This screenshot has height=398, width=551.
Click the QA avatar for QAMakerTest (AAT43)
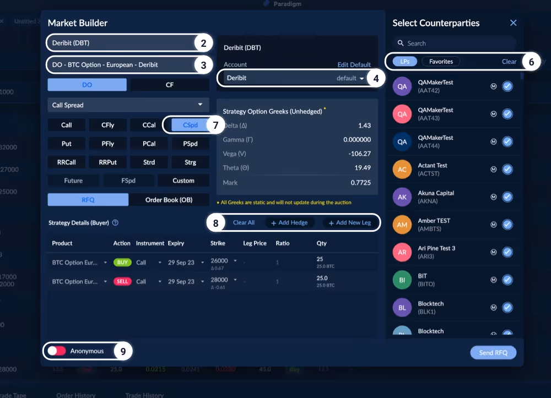(x=402, y=114)
